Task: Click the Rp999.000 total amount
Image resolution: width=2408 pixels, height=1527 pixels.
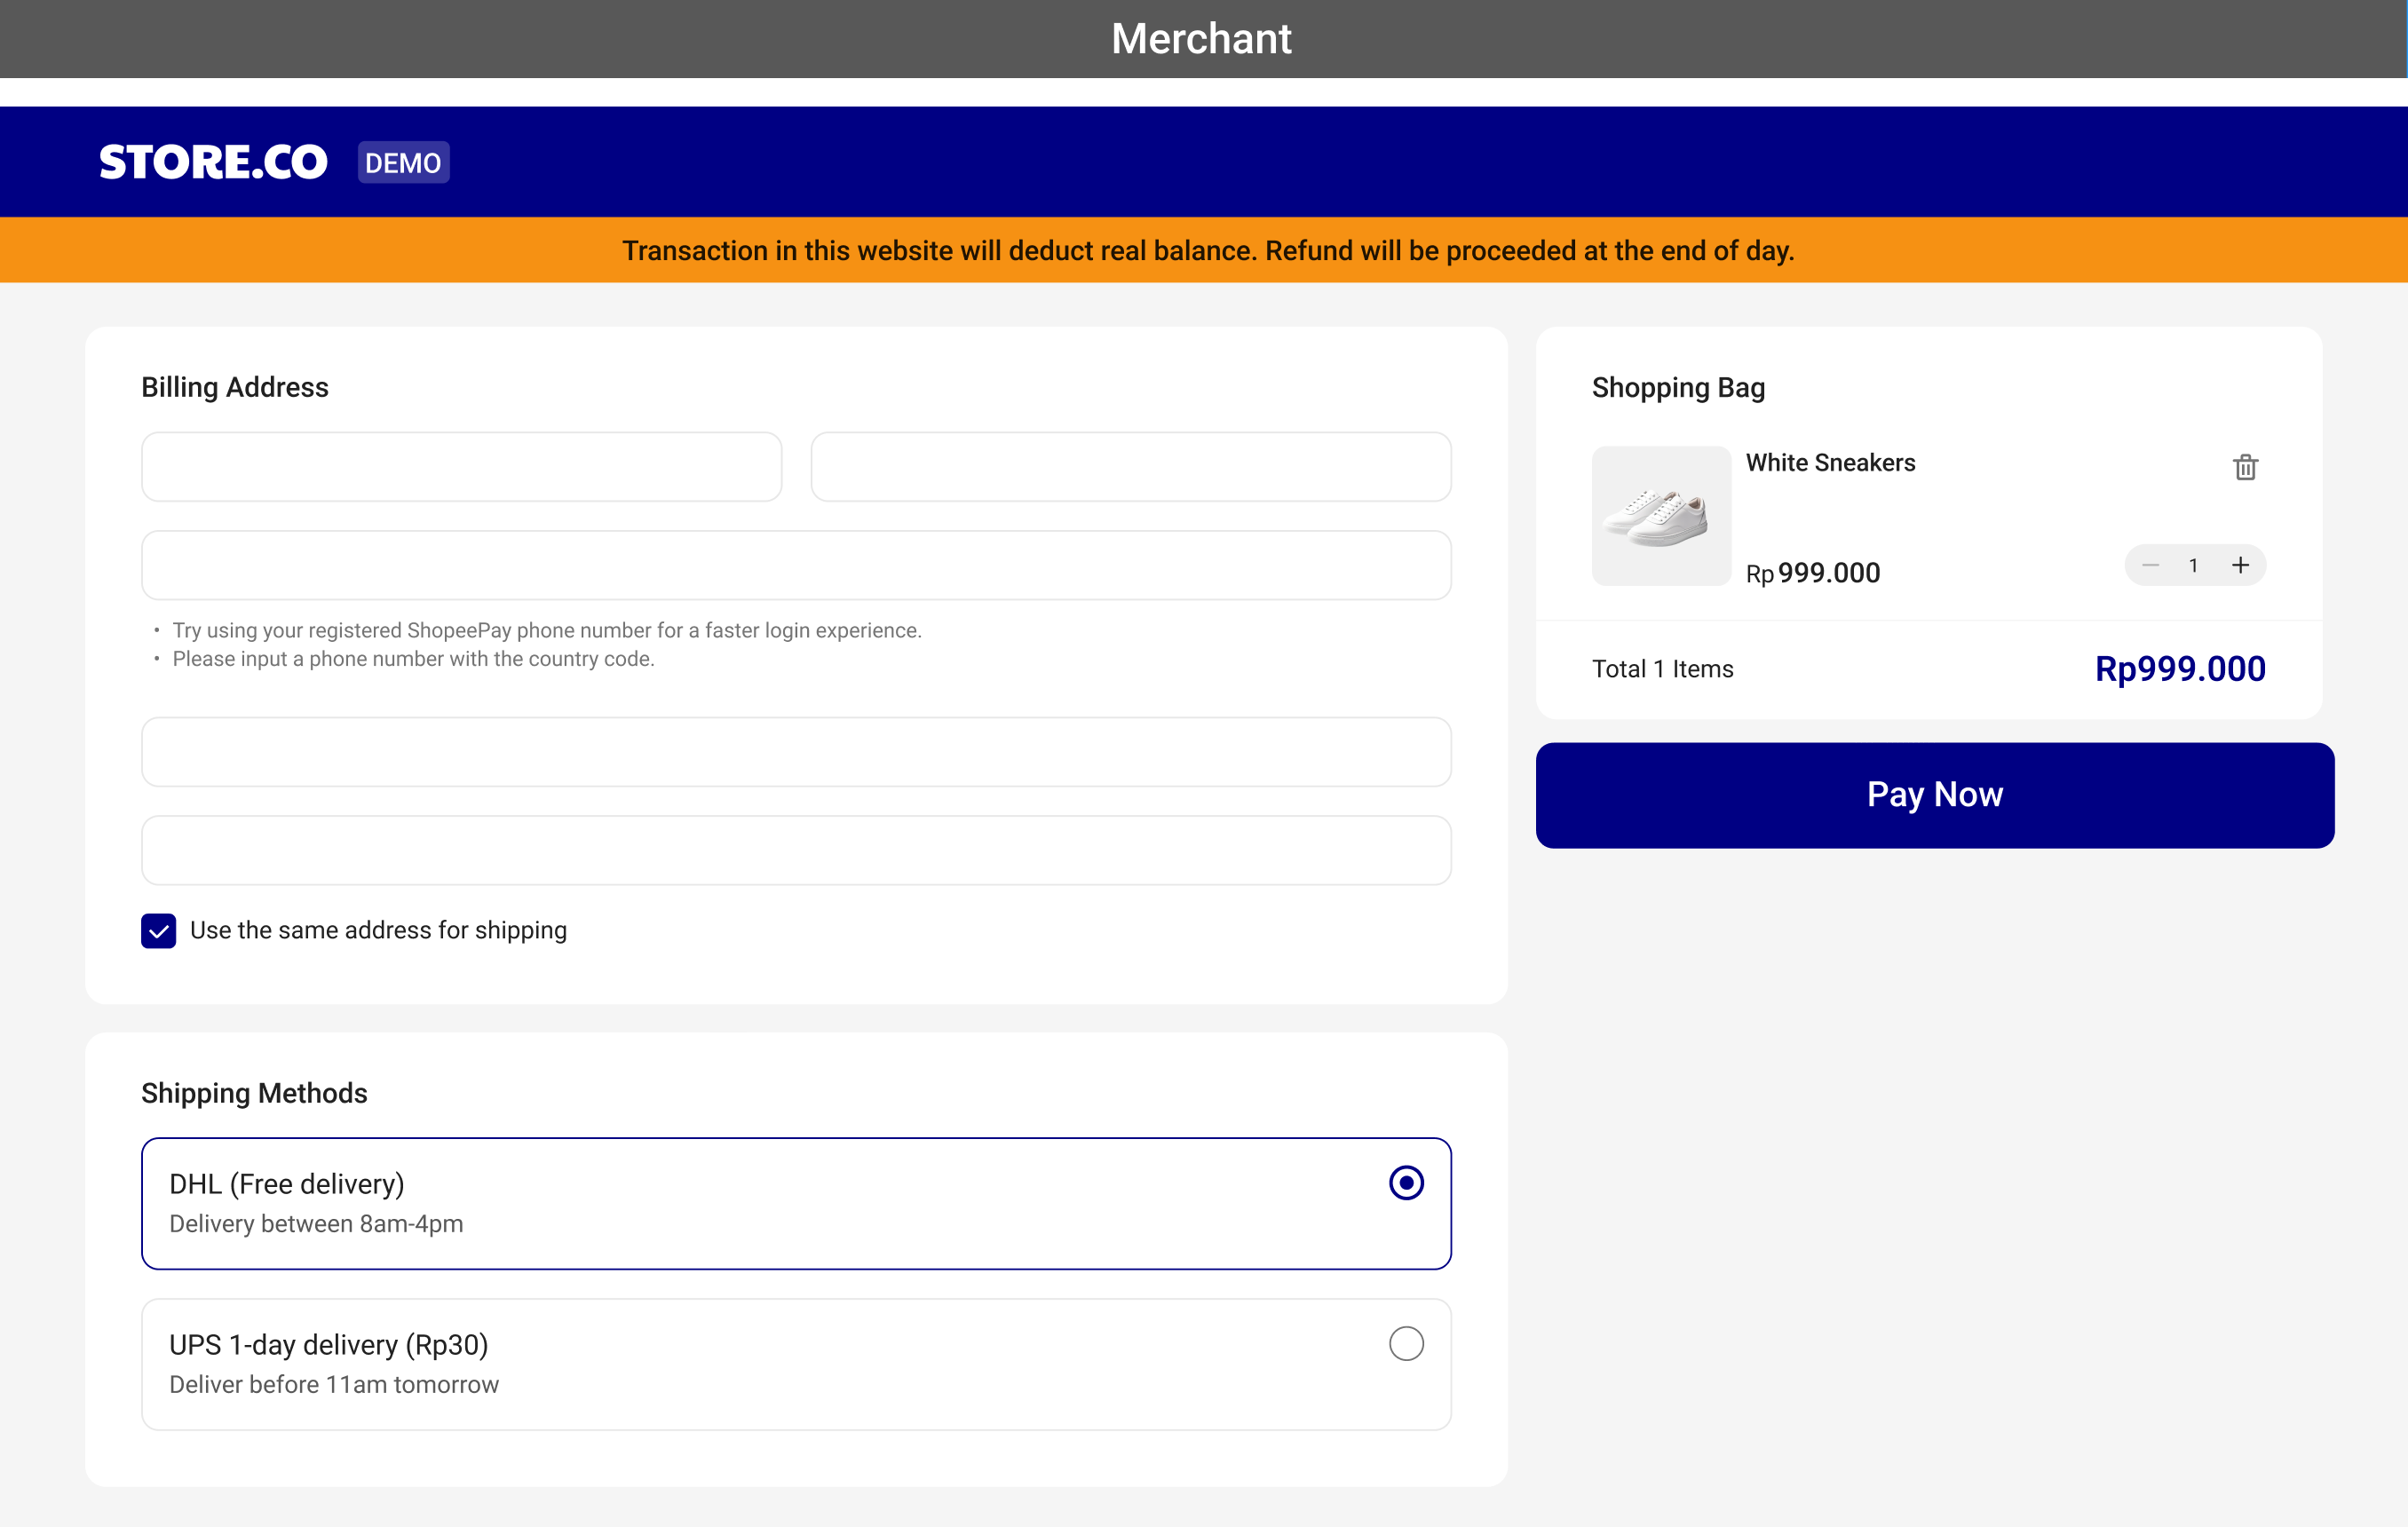Action: [2180, 668]
